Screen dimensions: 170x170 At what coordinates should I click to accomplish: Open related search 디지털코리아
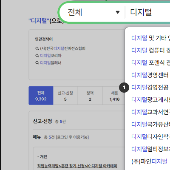51,56
